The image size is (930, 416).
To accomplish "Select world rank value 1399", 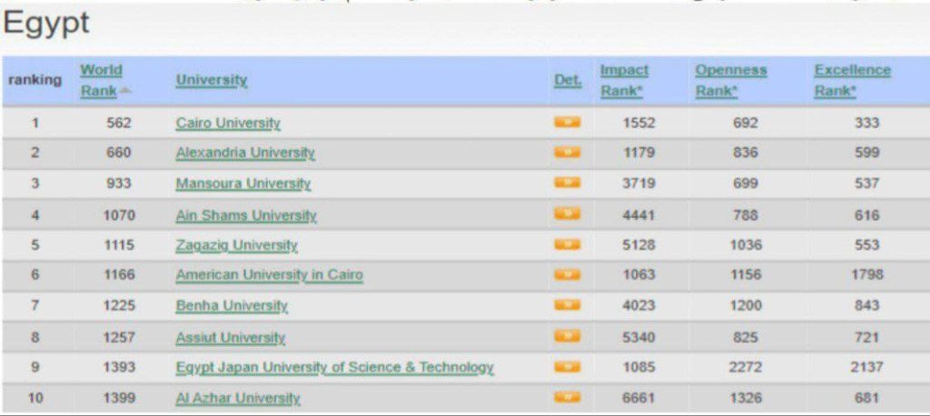I will pos(119,398).
